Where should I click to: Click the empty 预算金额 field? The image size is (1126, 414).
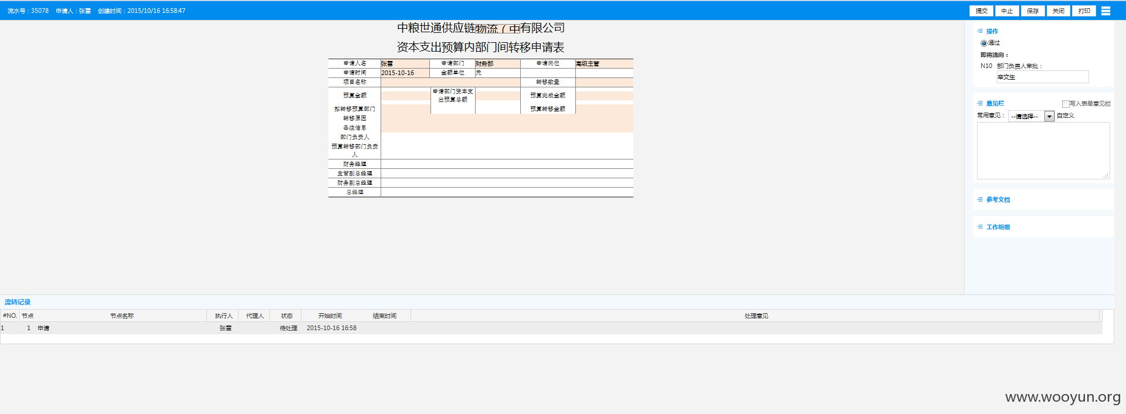click(x=405, y=96)
